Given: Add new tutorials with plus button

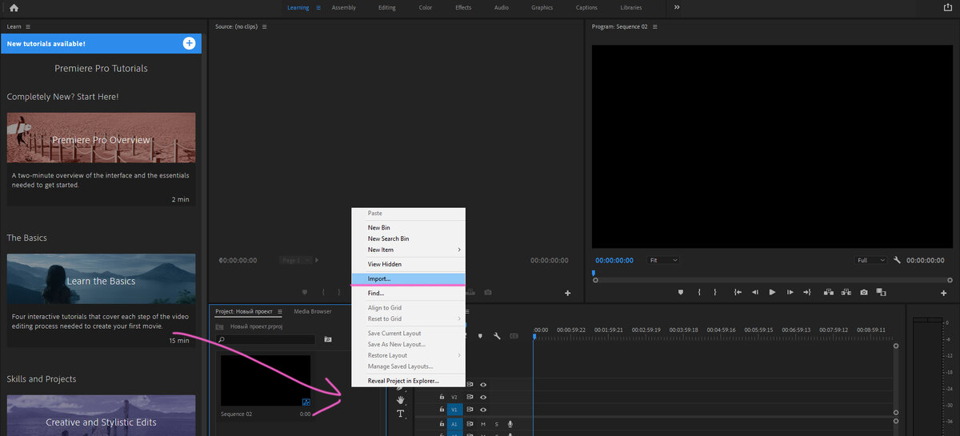Looking at the screenshot, I should tap(189, 43).
